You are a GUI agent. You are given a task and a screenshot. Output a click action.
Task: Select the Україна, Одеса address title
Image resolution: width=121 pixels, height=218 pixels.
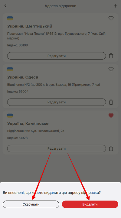tap(23, 77)
